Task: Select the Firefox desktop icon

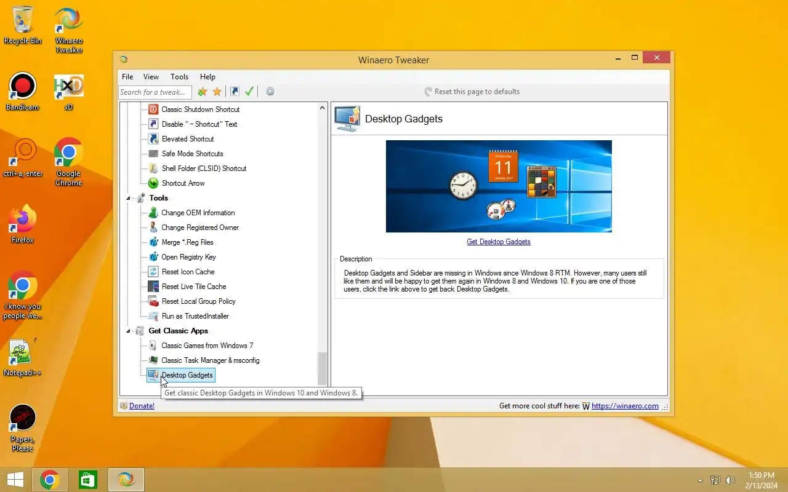Action: [x=23, y=224]
